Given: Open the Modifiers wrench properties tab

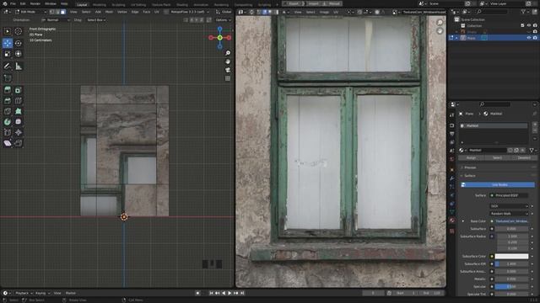Looking at the screenshot, I should 452,178.
